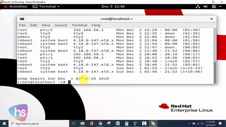The image size is (226, 127).
Task: Open the Search menu
Action: tap(61, 25)
